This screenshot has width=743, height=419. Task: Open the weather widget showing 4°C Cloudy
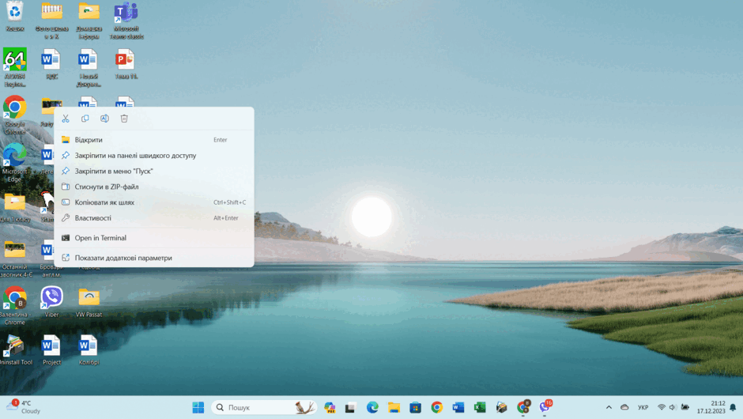(24, 407)
